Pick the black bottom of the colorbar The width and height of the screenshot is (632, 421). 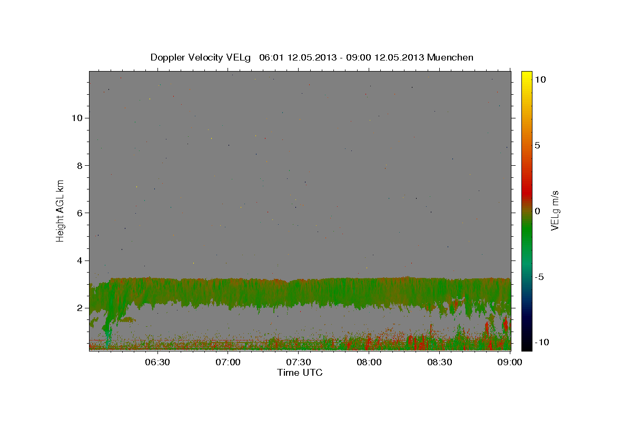click(x=527, y=345)
